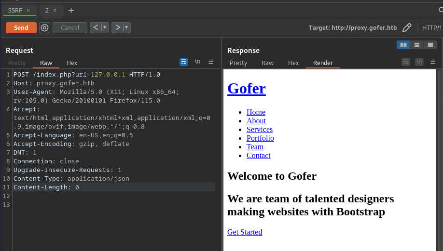Image resolution: width=443 pixels, height=251 pixels.
Task: Click the Portfolio link in rendered response
Action: tap(260, 138)
